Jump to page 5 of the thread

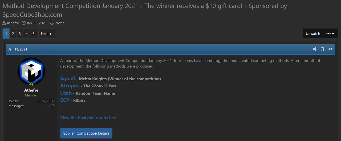[34, 34]
